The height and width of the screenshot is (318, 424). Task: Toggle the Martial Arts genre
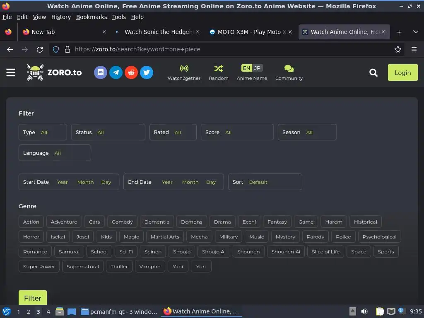(x=165, y=237)
